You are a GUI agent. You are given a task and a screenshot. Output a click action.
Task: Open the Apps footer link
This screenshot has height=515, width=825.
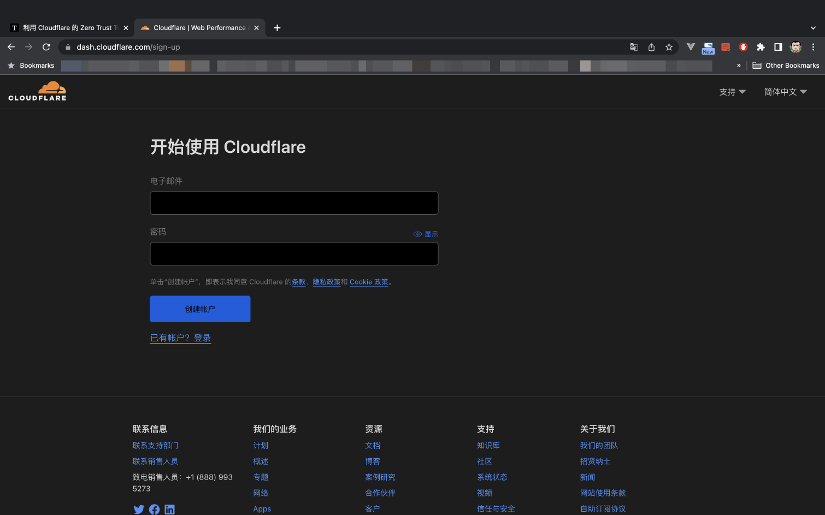click(262, 509)
